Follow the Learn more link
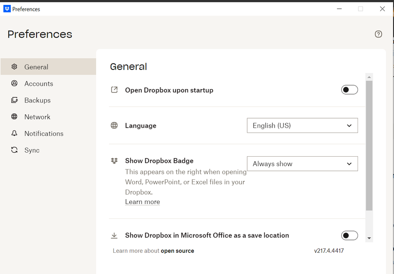 (142, 202)
